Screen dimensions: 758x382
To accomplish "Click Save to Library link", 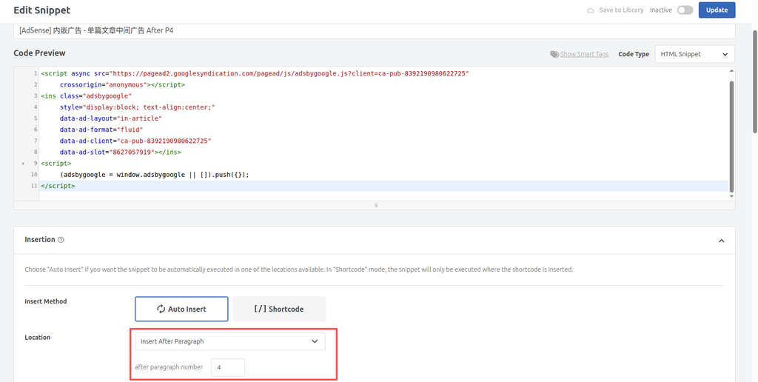I will [x=621, y=10].
